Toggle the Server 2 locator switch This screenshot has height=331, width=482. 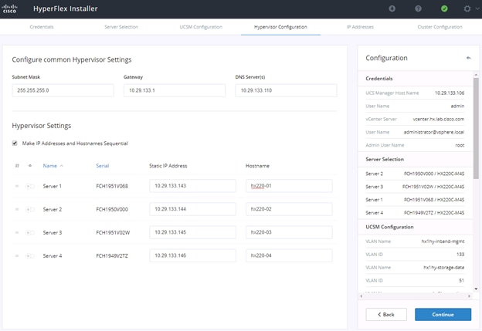pyautogui.click(x=30, y=209)
